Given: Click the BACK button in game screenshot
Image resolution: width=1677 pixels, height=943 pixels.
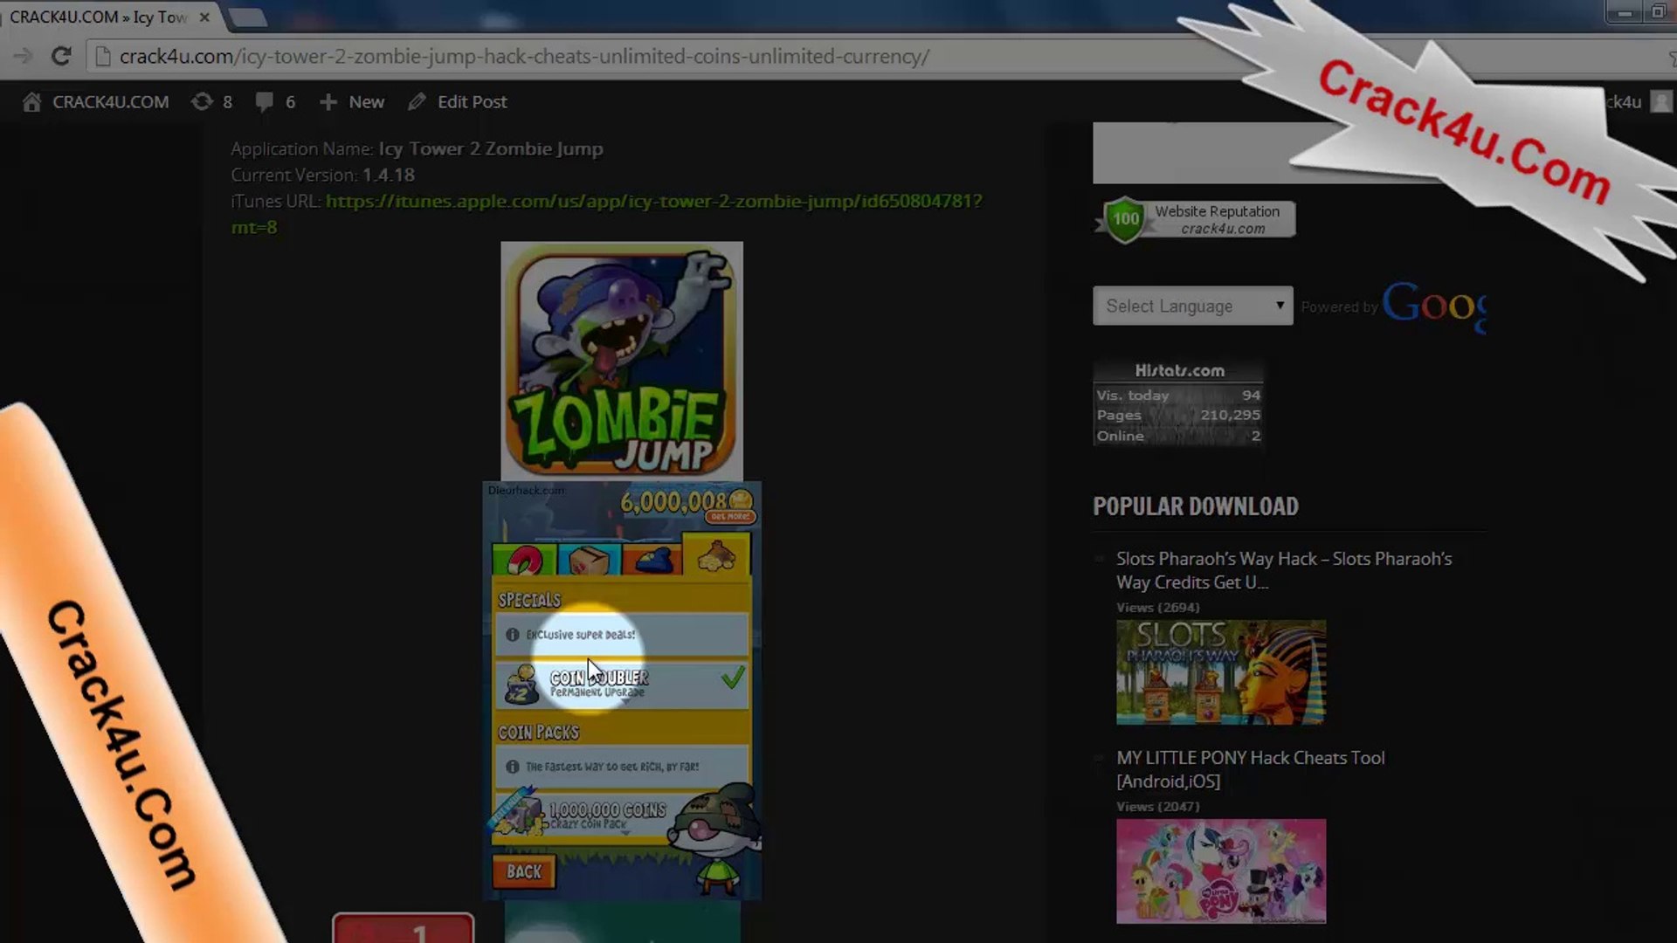Looking at the screenshot, I should pos(524,871).
